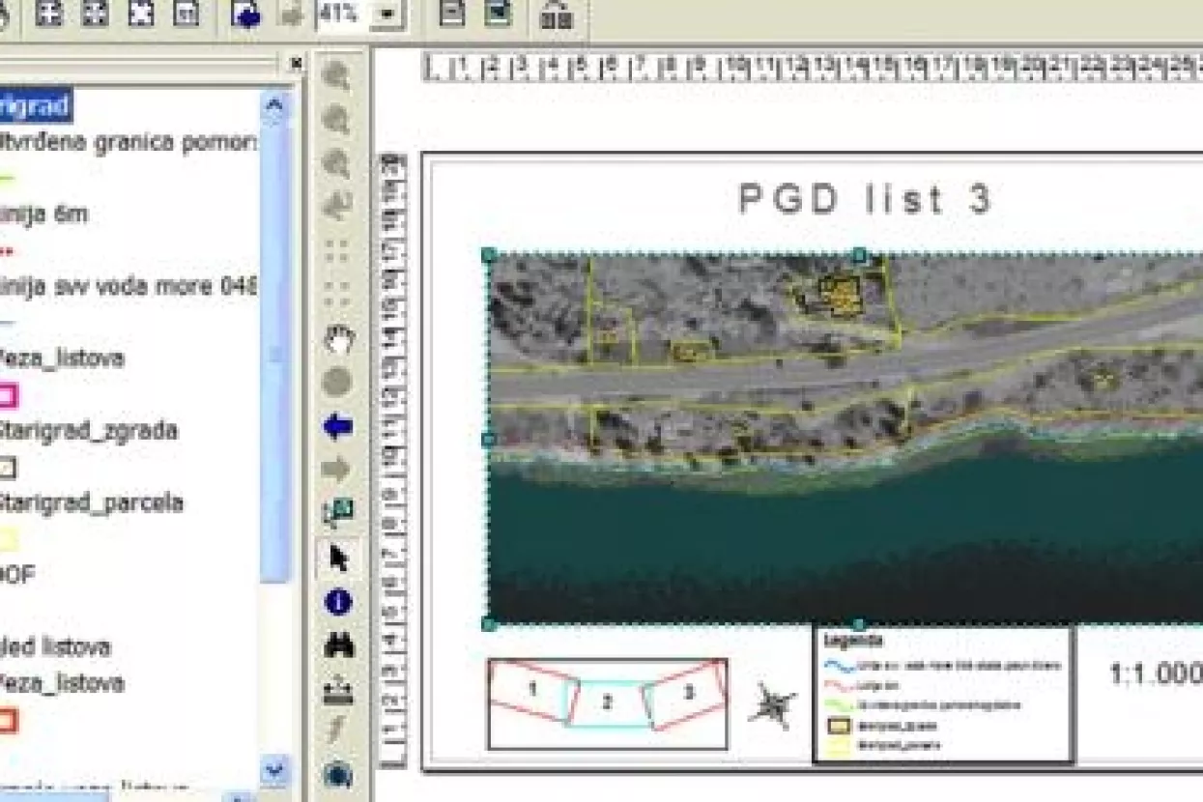Select the PGD list 3 title text
Image resolution: width=1203 pixels, height=802 pixels.
pyautogui.click(x=866, y=200)
